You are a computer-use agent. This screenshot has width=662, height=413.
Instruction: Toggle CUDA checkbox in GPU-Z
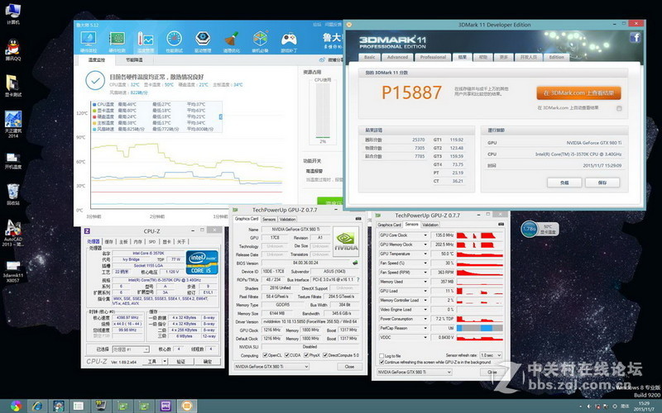pyautogui.click(x=286, y=355)
